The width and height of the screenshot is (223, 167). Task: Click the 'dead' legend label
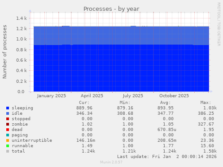pos(17,130)
